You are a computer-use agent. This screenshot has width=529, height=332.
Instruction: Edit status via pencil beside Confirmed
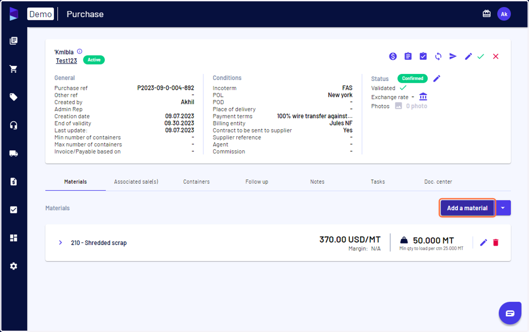click(x=436, y=78)
